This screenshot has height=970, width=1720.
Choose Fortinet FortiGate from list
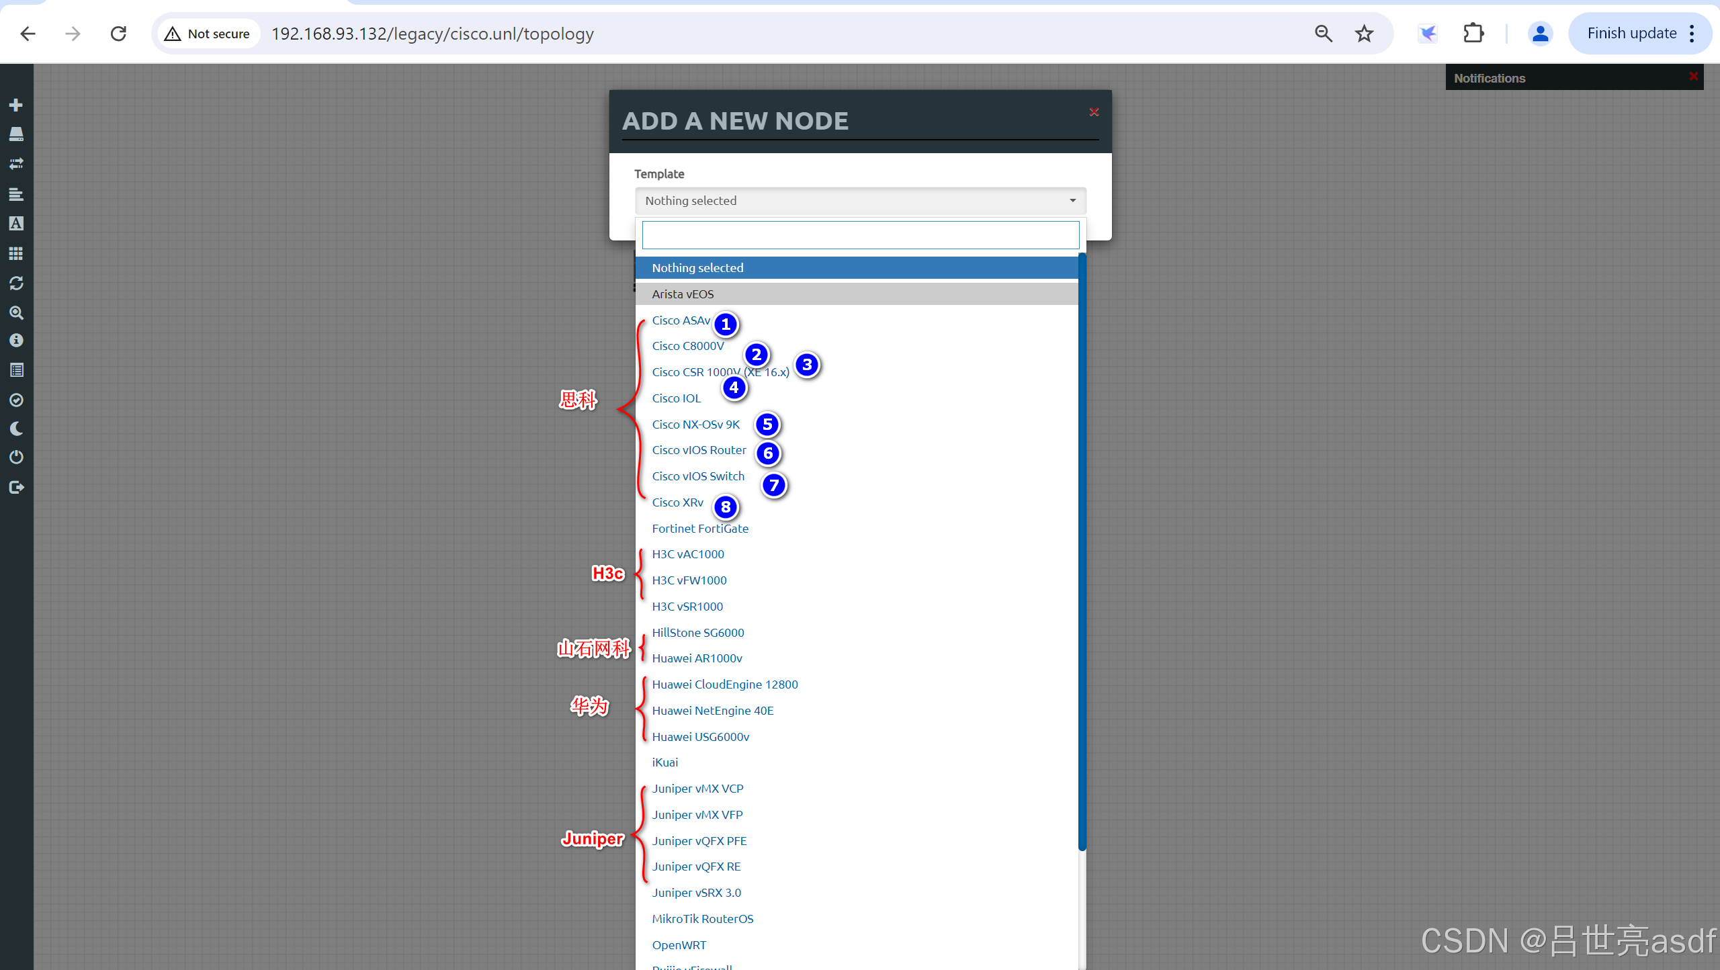699,529
